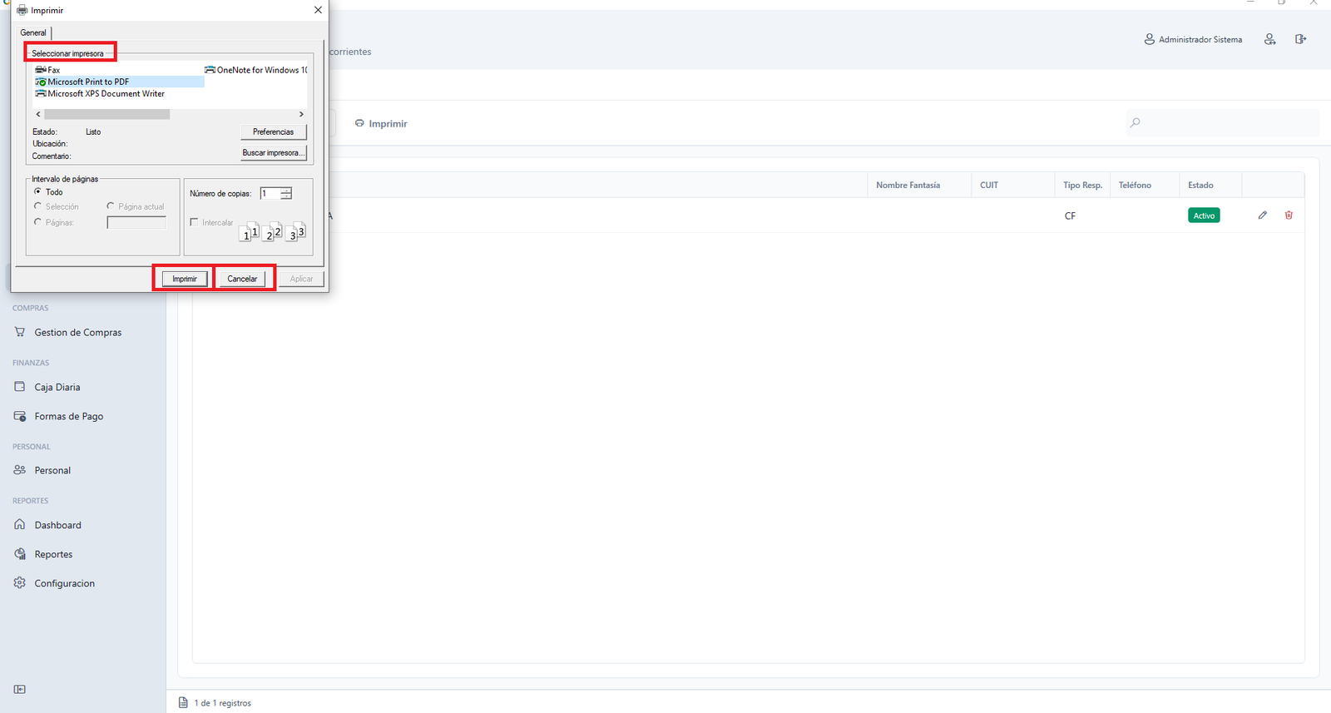Open the Dashboard report section

point(58,525)
